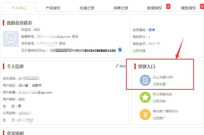
Task: Click 更换 next to the email account
Action: coord(75,37)
